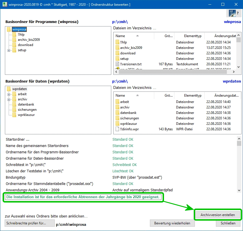Expand the arbeit folder in data tree

pos(9,94)
